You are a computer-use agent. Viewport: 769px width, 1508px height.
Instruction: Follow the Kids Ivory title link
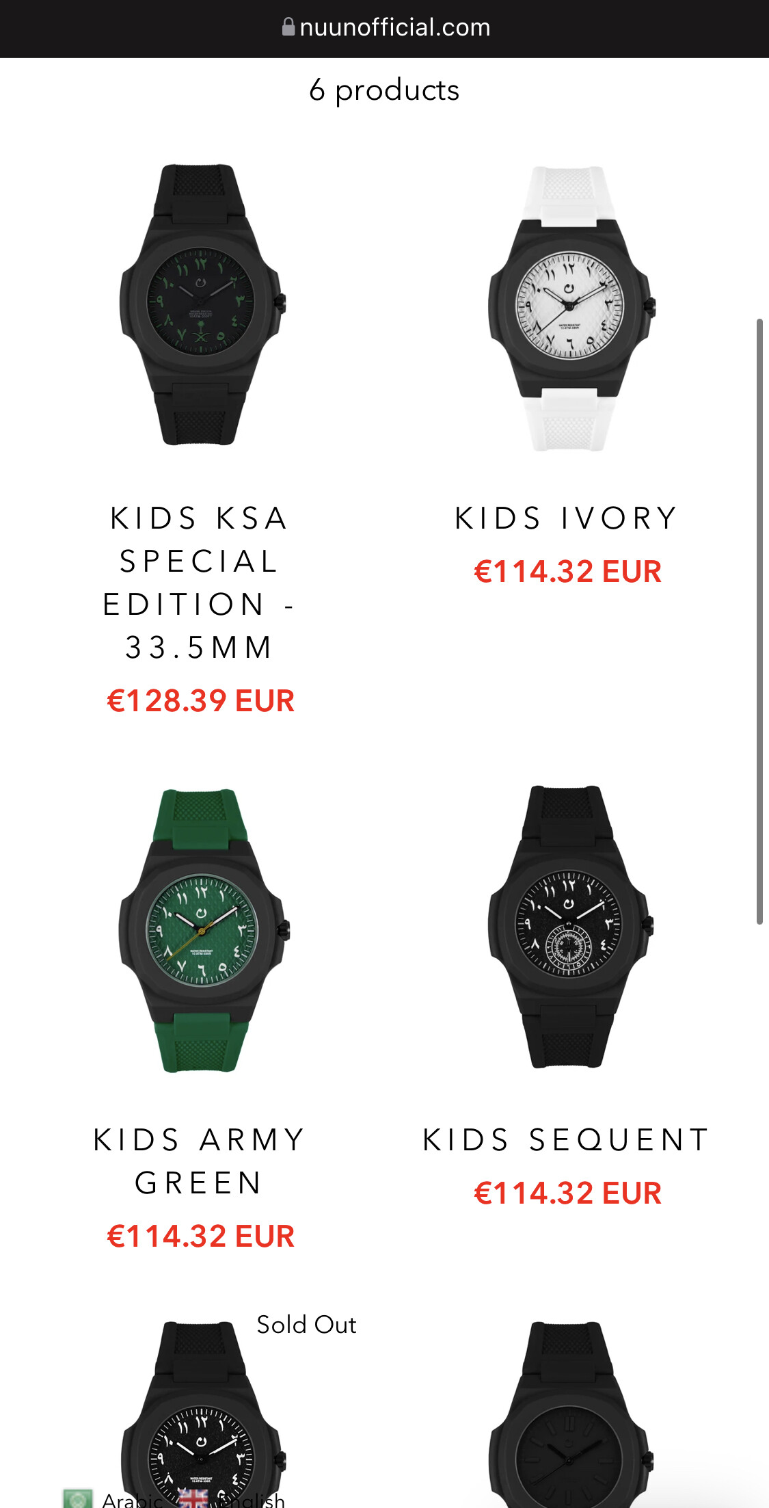567,518
